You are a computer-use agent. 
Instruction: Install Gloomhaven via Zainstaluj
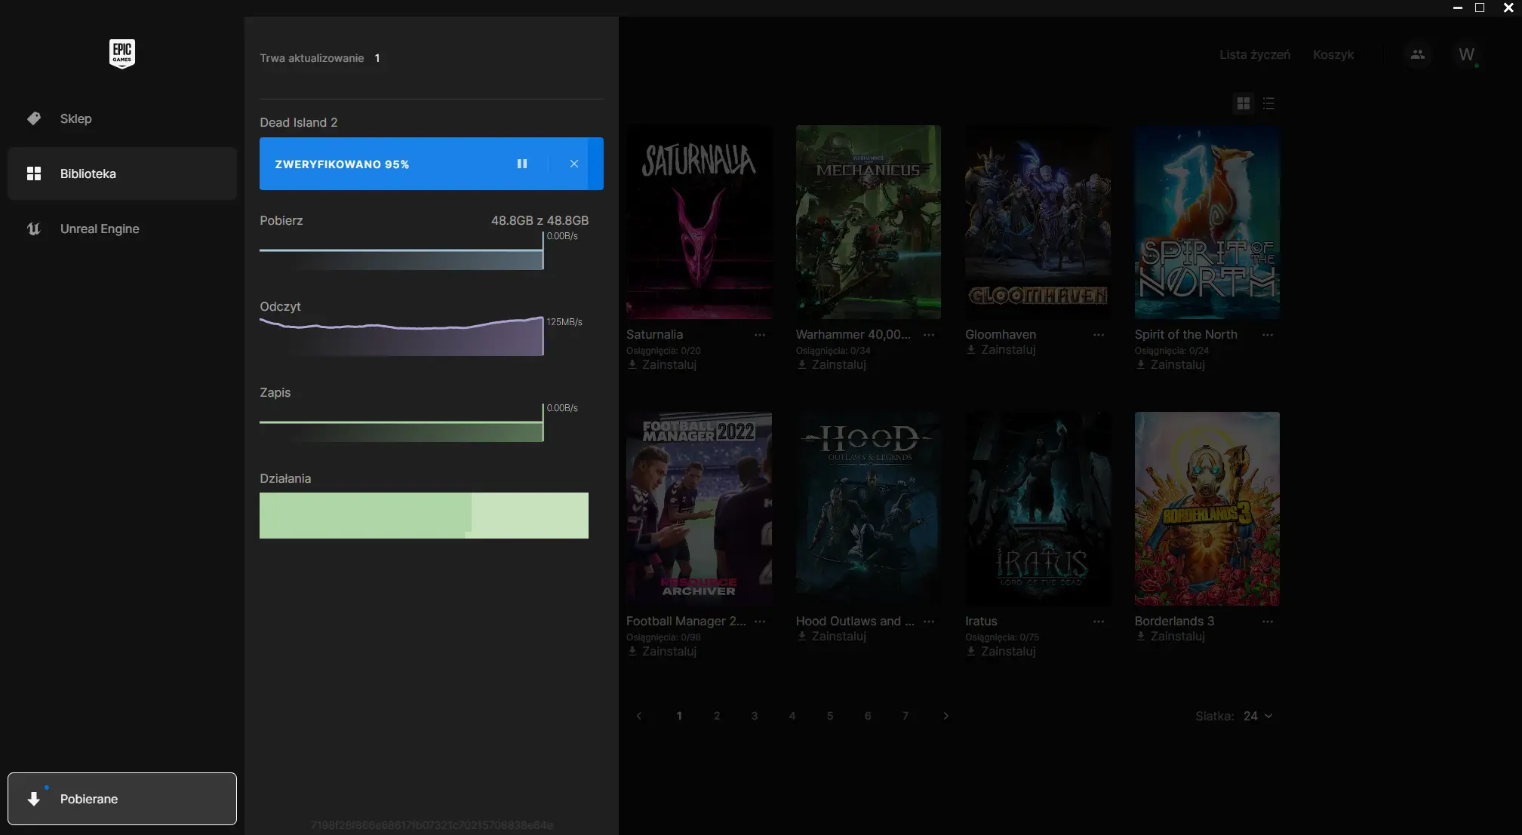point(1001,349)
